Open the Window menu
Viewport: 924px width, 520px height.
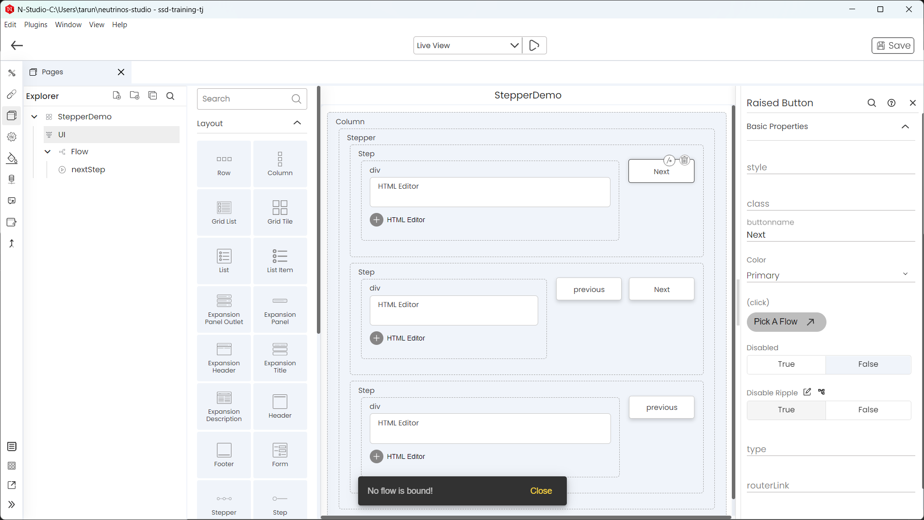[68, 25]
